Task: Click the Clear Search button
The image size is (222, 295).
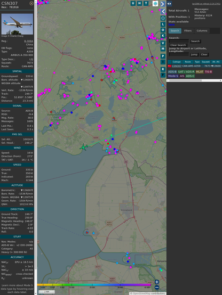Action: 178,45
